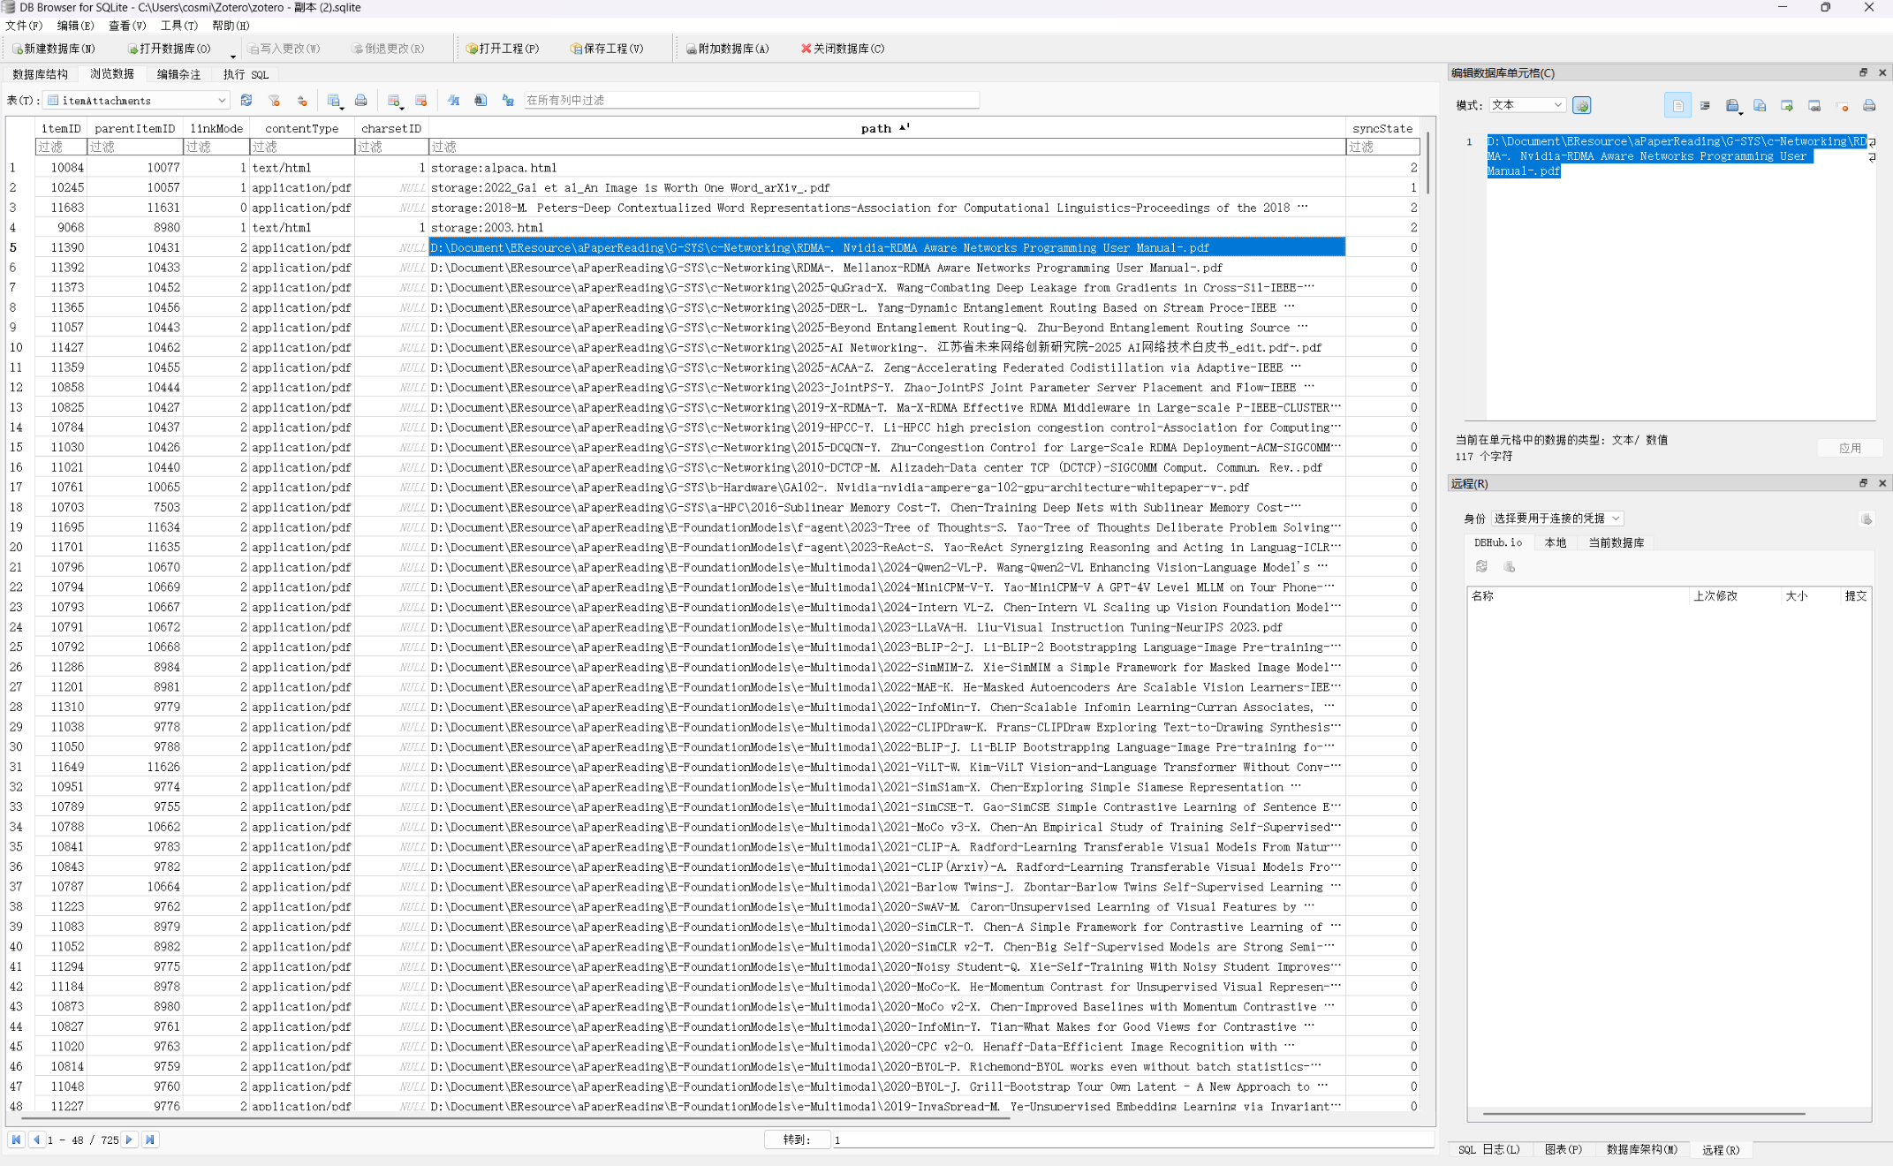Toggle auto-switch mode gear button
Image resolution: width=1893 pixels, height=1166 pixels.
(x=1581, y=105)
